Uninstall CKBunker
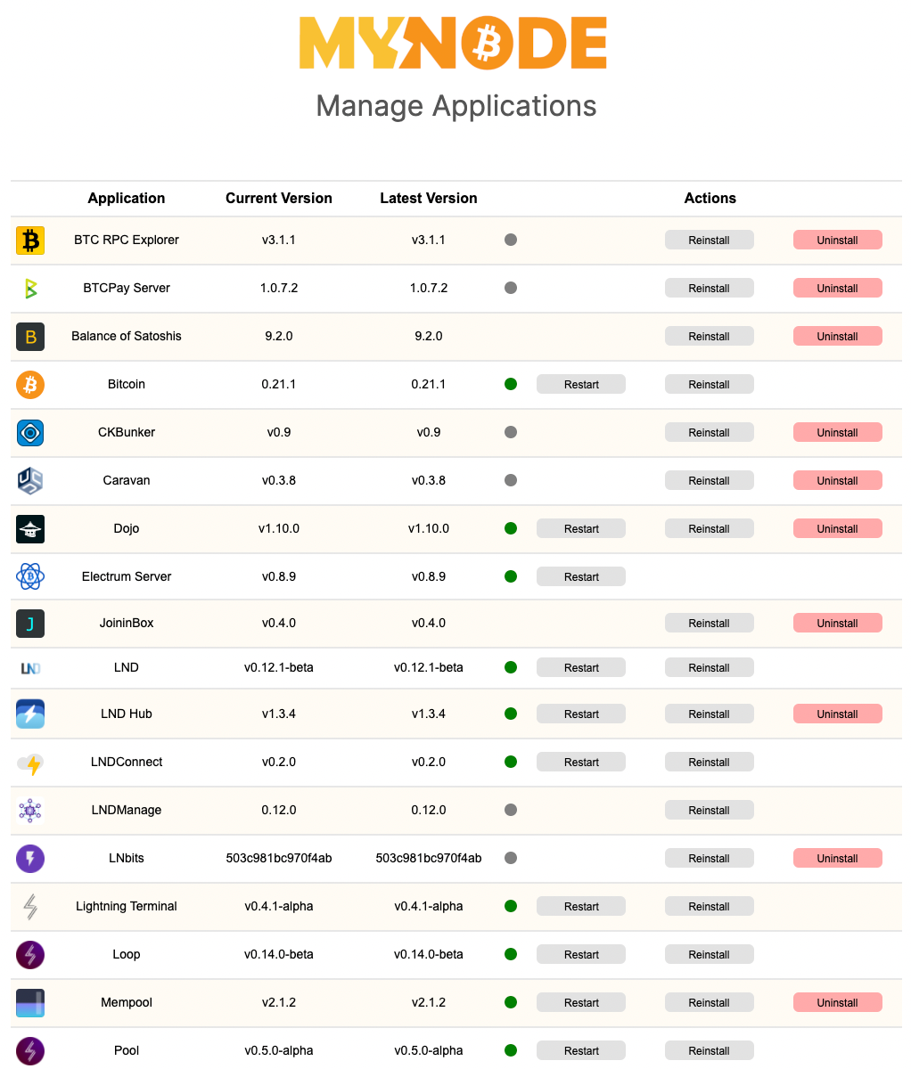Screen dimensions: 911x1069 (838, 433)
